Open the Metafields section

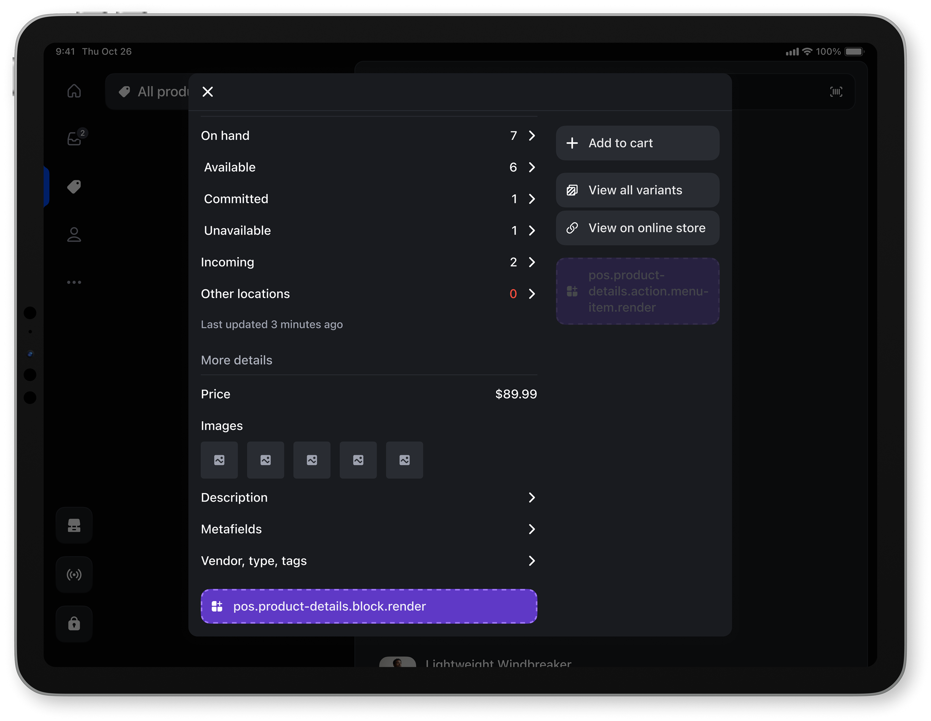click(x=369, y=529)
